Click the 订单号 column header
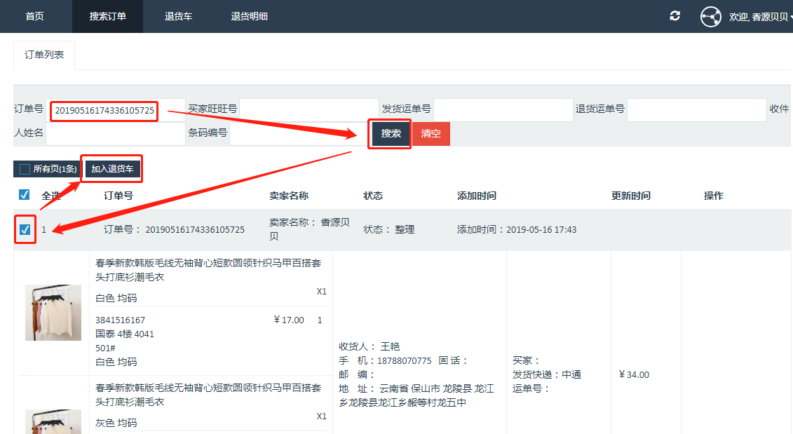793x434 pixels. 118,196
